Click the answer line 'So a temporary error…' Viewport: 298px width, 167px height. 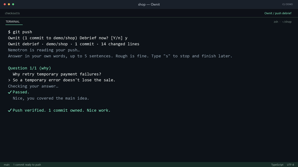click(62, 80)
